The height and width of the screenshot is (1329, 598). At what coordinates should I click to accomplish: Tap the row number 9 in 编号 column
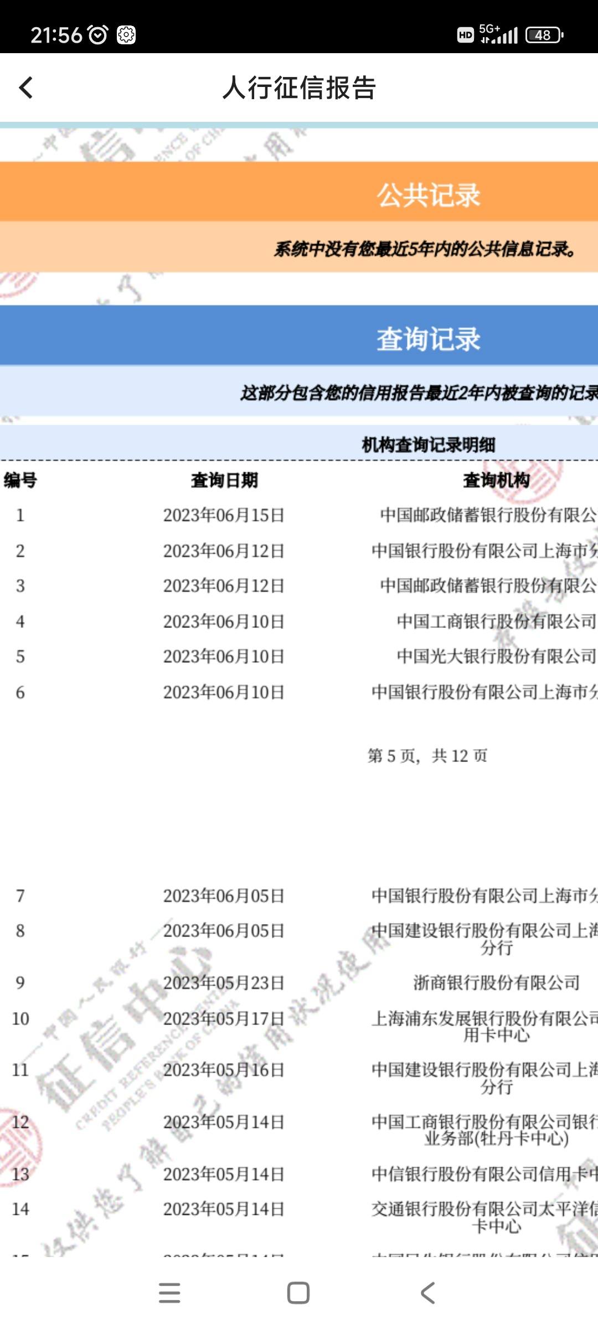(20, 982)
